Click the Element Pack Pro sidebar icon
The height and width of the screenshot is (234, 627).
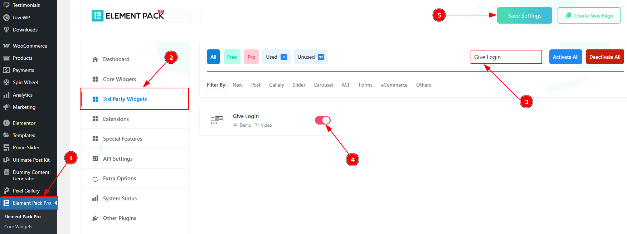coord(6,203)
